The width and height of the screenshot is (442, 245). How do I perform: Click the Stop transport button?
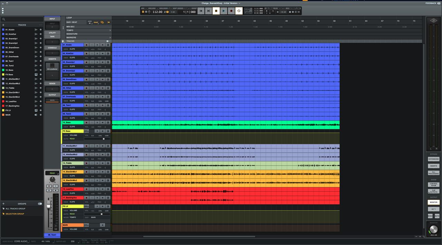pyautogui.click(x=216, y=11)
